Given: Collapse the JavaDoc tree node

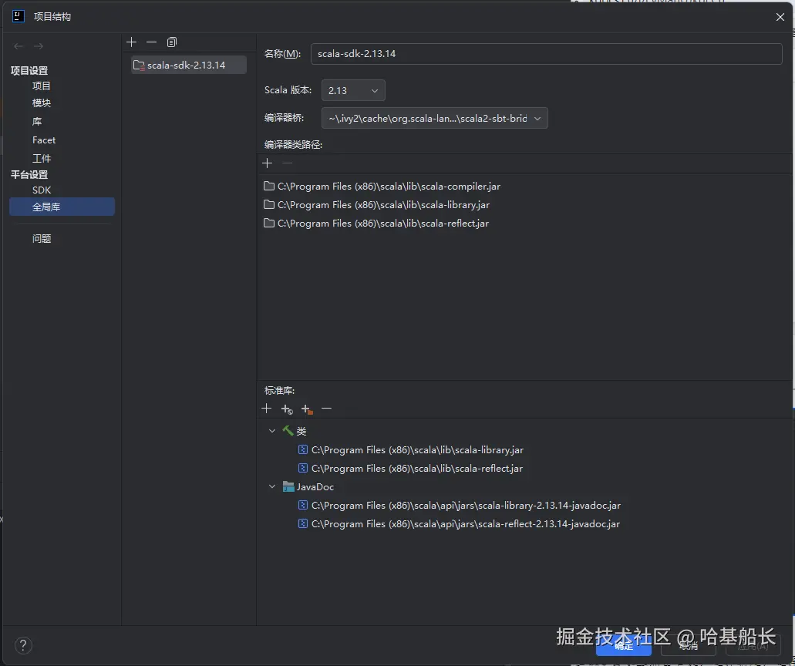Looking at the screenshot, I should [271, 486].
